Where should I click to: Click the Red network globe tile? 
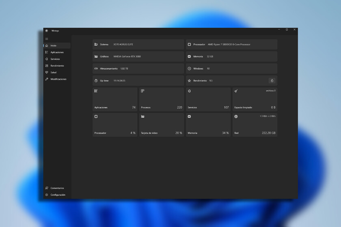[255, 124]
